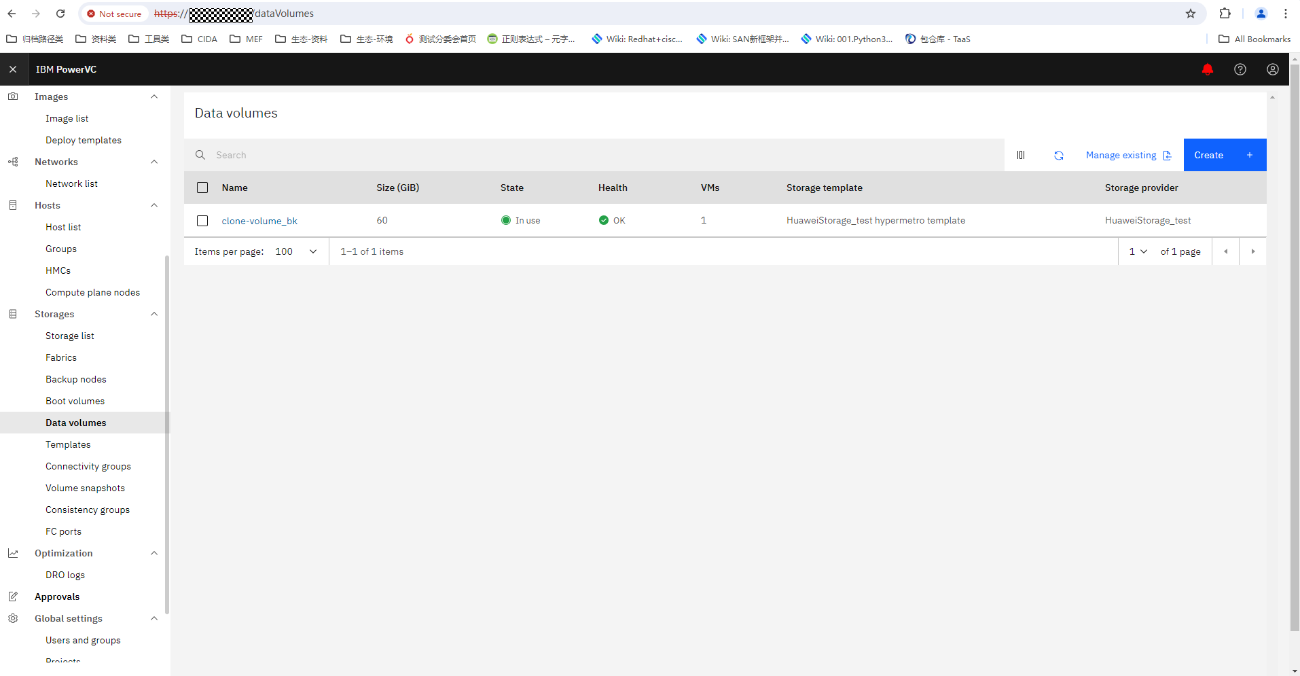Open the red notifications bell
The image size is (1300, 676).
pyautogui.click(x=1207, y=69)
